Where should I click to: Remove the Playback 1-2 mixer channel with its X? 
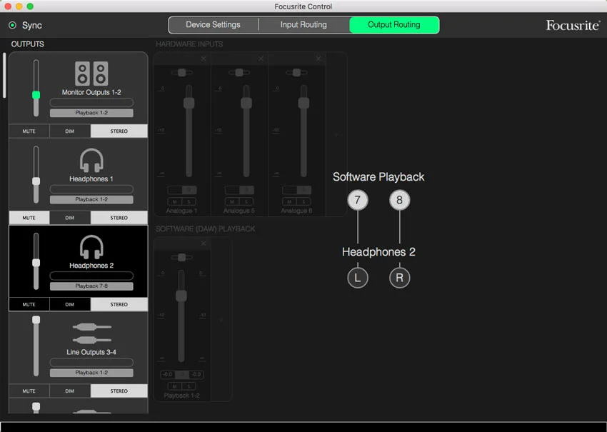204,243
